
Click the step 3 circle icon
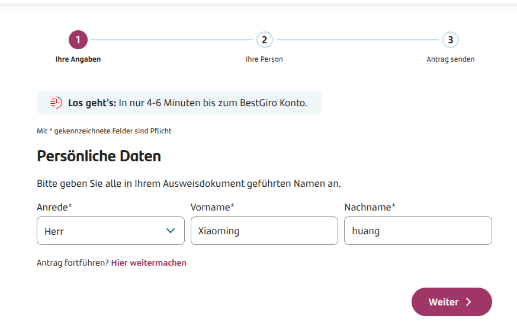(x=451, y=40)
